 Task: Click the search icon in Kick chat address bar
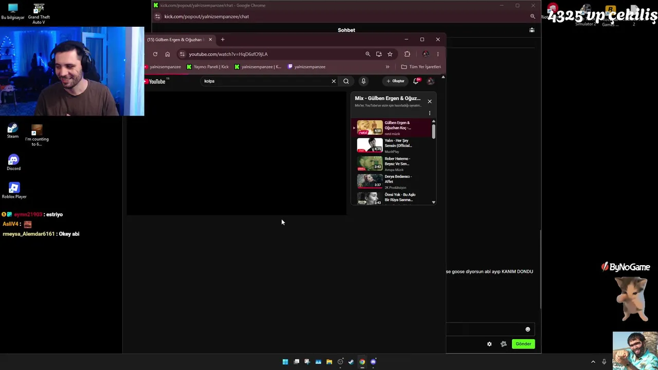[533, 16]
